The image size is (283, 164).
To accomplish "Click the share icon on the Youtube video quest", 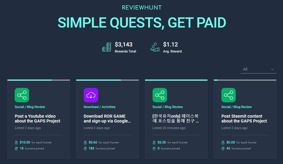I will pyautogui.click(x=22, y=95).
